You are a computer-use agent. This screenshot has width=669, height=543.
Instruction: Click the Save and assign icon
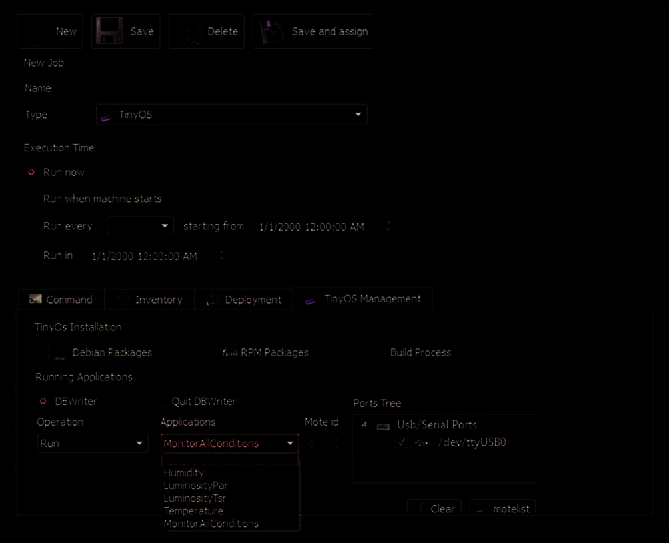272,31
